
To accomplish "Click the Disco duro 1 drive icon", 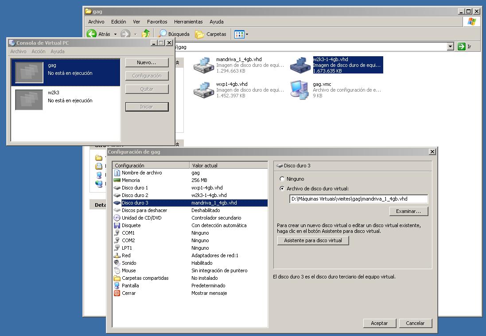I will [x=117, y=188].
